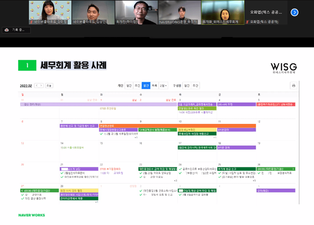314x225 pixels.
Task: Toggle the check on '[초기화면] 문자 발송 내용검토' task
Action: click(220, 177)
